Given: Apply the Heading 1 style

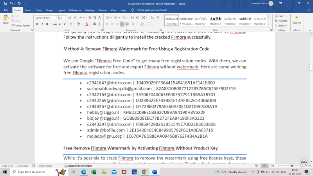Looking at the screenshot, I should click(x=201, y=20).
